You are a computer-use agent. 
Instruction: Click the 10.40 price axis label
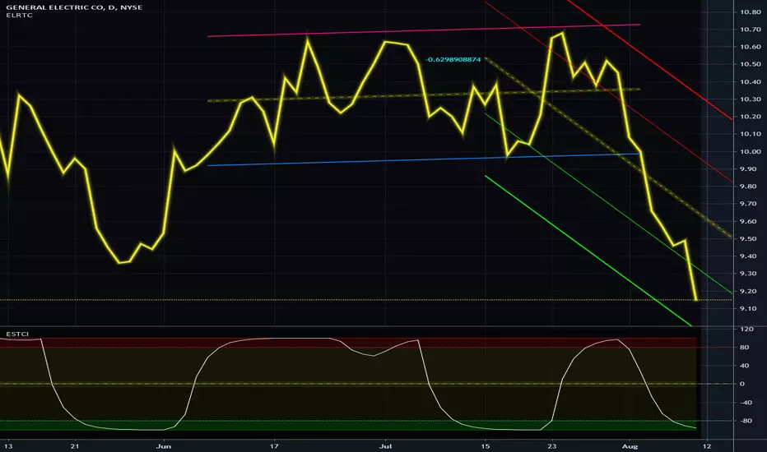pos(750,82)
